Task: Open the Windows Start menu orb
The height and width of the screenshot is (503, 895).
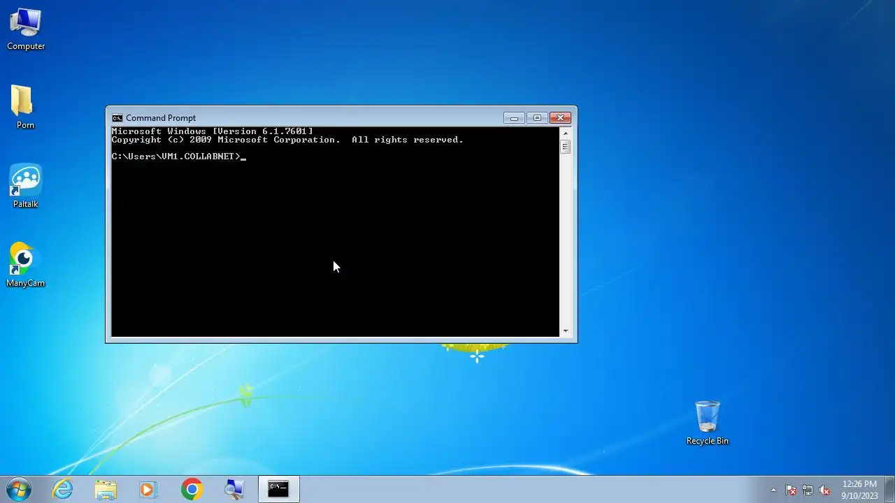Action: pos(18,489)
